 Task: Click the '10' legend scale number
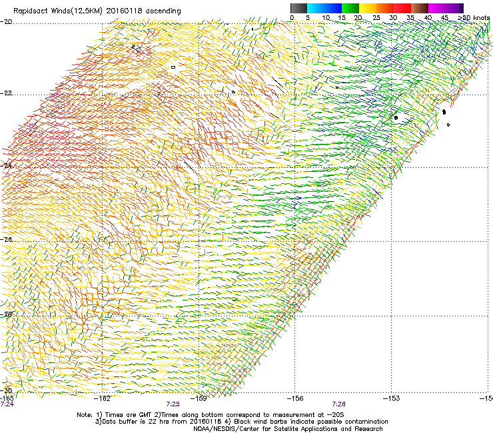coord(326,18)
